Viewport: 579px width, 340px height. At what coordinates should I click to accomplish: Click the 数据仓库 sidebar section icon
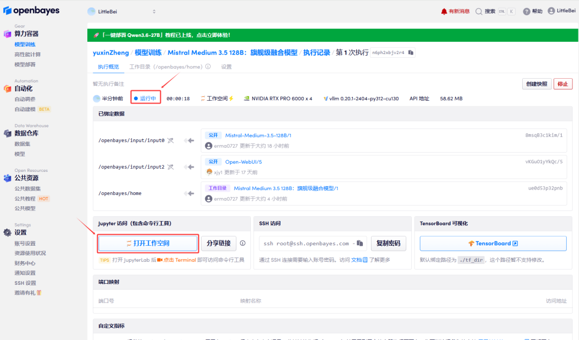pos(8,133)
